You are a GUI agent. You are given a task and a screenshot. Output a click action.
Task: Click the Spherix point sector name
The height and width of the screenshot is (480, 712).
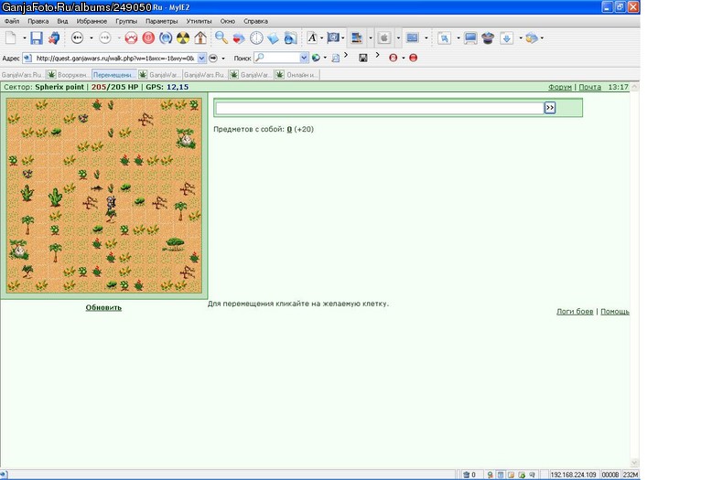[x=59, y=87]
